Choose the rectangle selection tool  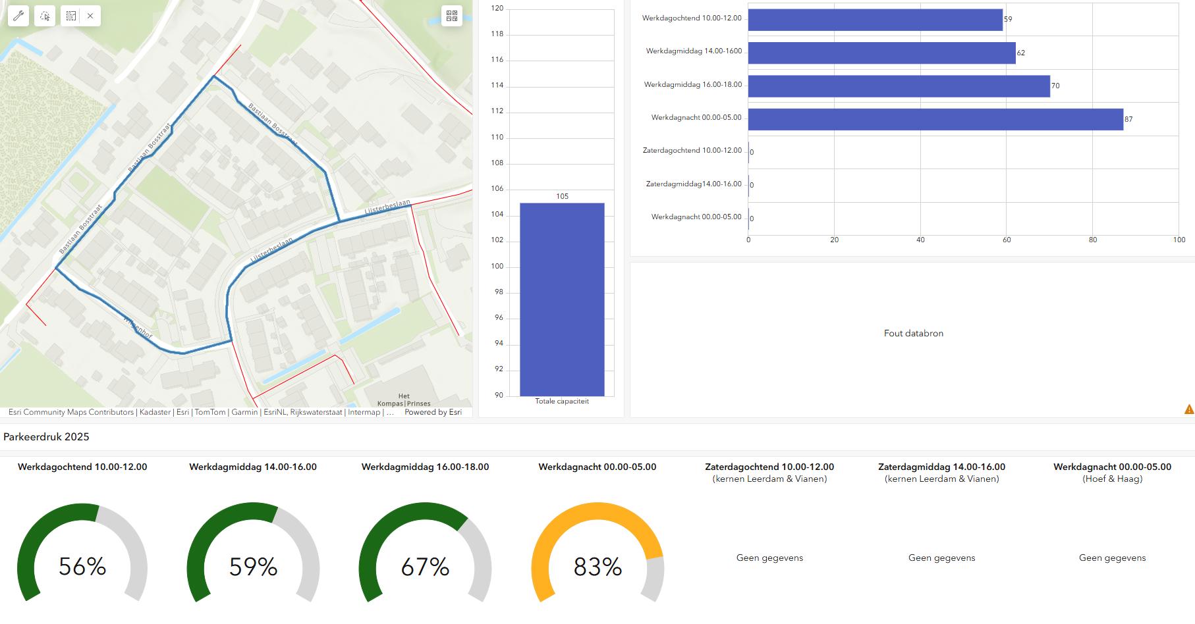[71, 16]
